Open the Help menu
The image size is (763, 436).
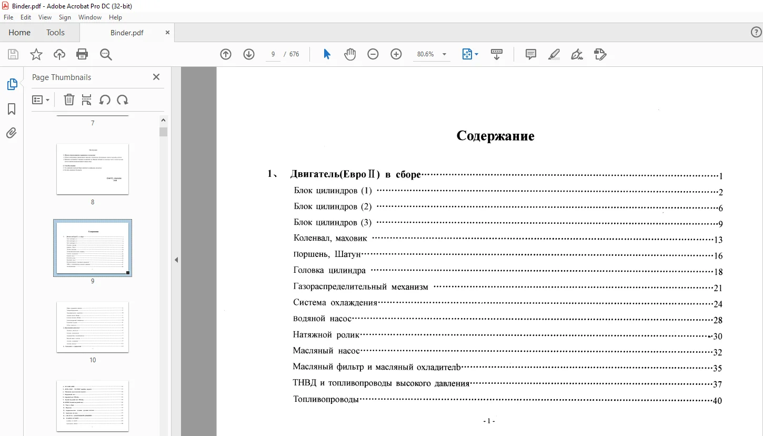point(115,17)
